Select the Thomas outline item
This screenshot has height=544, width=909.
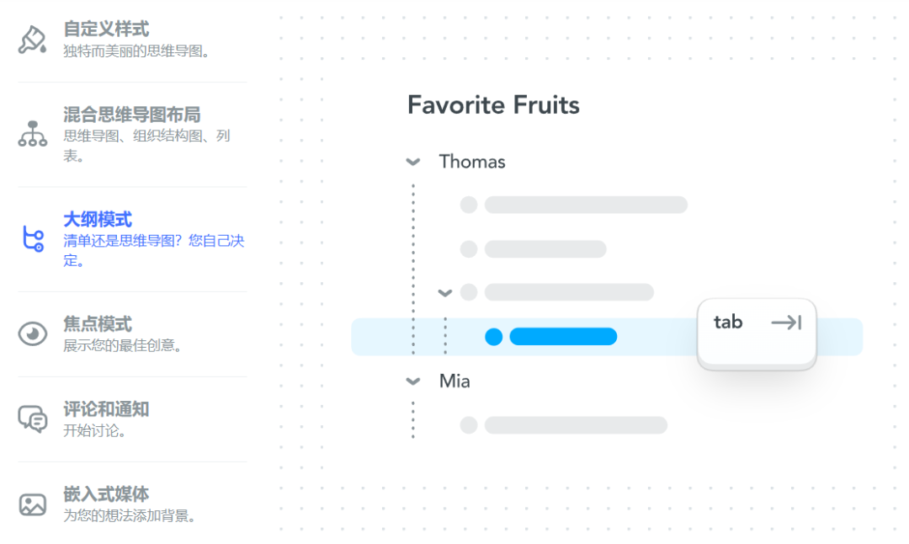point(472,162)
